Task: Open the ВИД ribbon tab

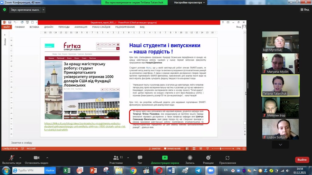Action: [x=142, y=27]
